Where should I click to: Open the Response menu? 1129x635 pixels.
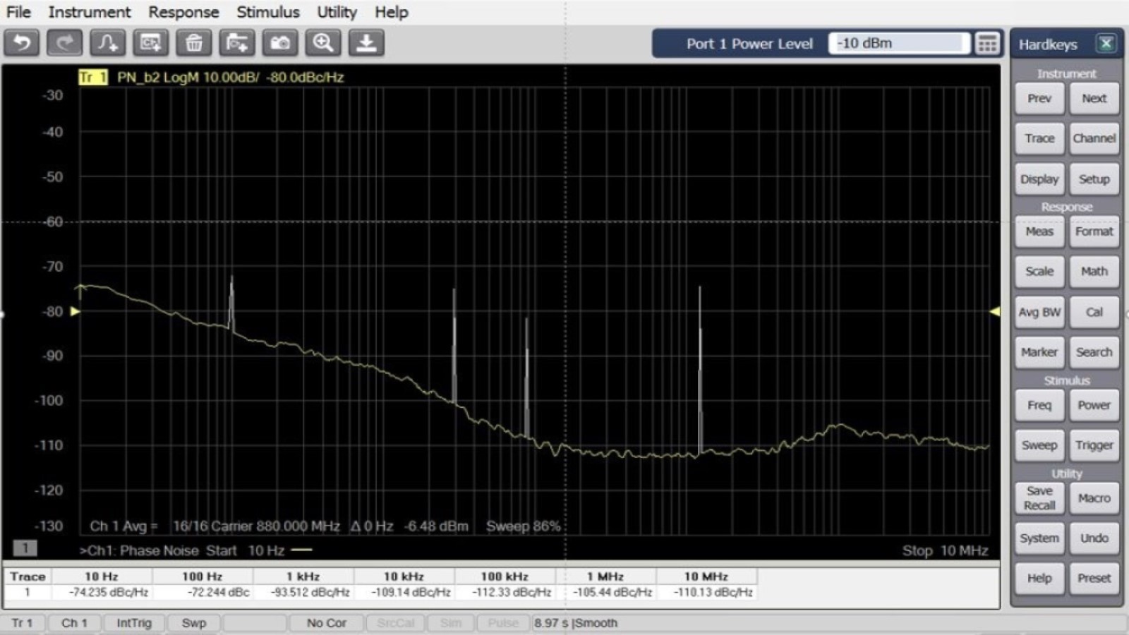(185, 12)
